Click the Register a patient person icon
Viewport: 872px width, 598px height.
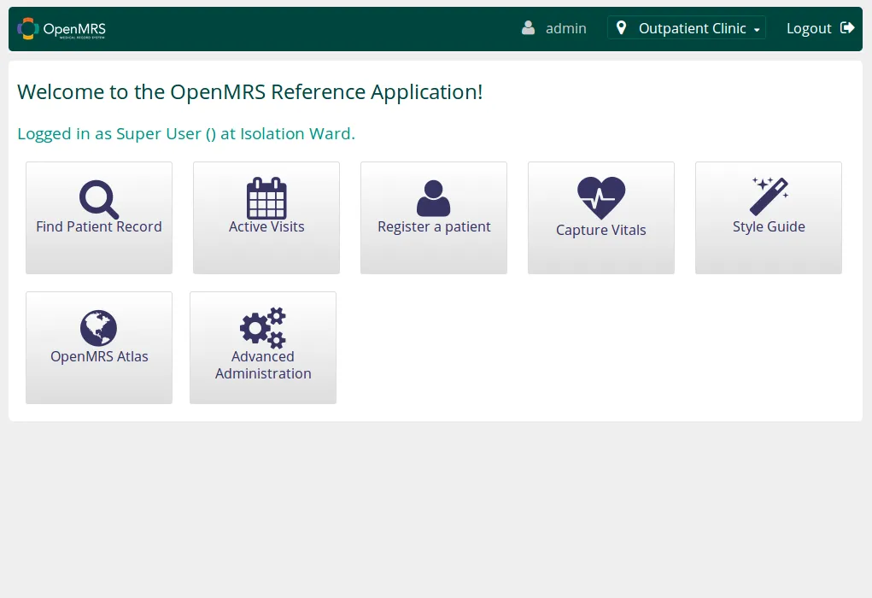point(433,198)
